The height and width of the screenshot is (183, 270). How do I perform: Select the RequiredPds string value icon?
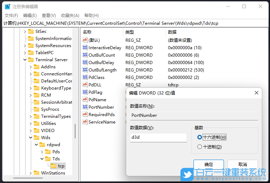85,114
